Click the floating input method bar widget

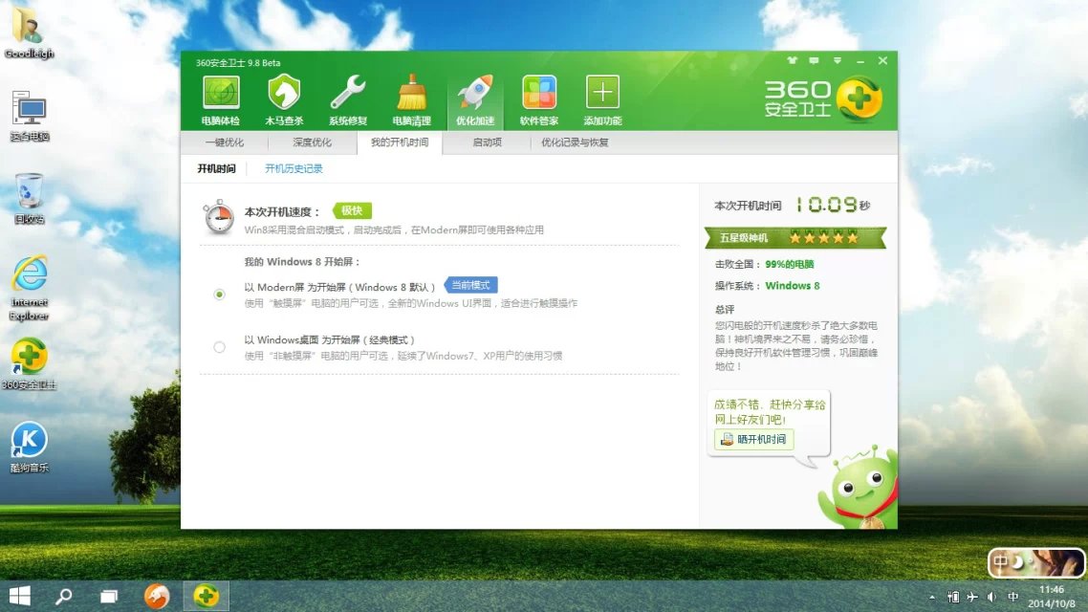point(1036,562)
